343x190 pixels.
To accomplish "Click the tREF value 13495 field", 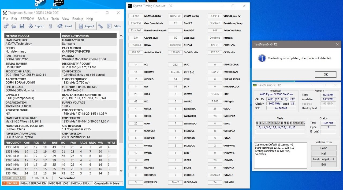I will pos(215,94).
